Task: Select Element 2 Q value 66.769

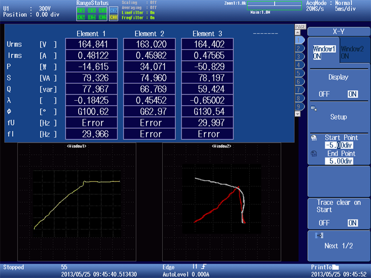Action: pos(150,89)
